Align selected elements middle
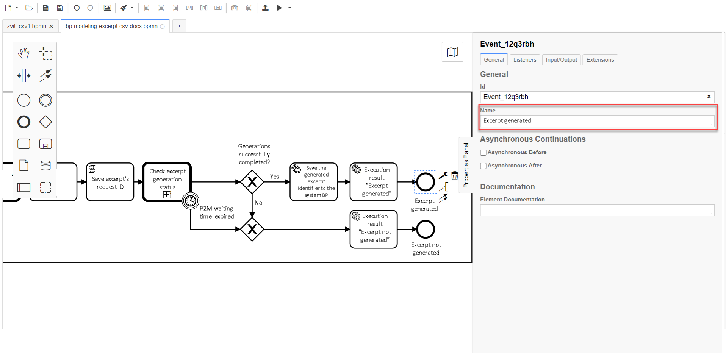726x353 pixels. (x=204, y=8)
